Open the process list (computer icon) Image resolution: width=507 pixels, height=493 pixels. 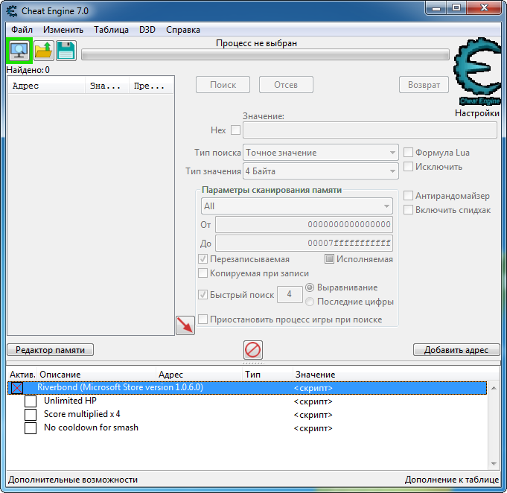[19, 51]
